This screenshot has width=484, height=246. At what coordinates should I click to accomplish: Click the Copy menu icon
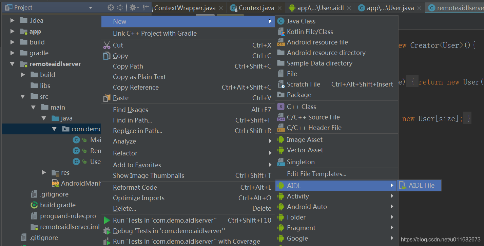pos(107,56)
